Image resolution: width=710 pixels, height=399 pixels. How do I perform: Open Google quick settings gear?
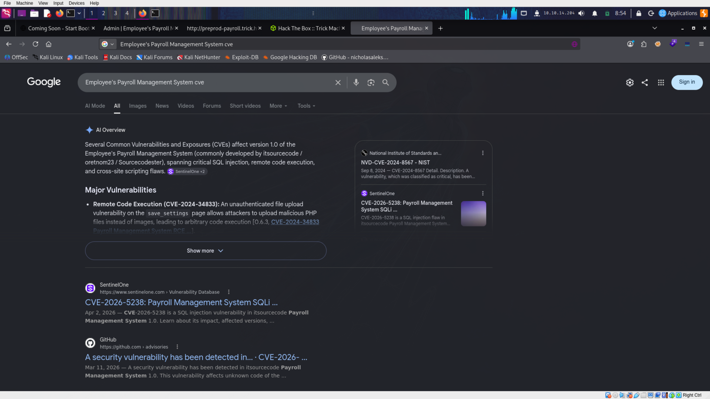[x=630, y=83]
